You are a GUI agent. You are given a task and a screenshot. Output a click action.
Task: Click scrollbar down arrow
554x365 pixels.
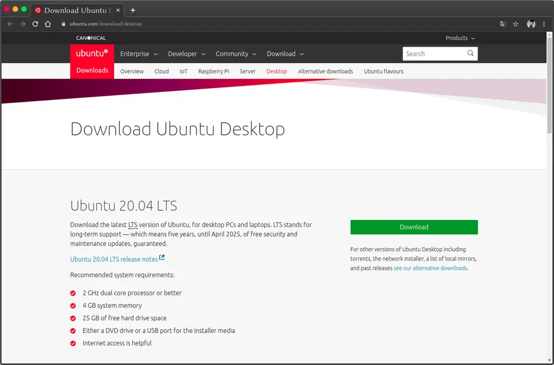pyautogui.click(x=550, y=361)
